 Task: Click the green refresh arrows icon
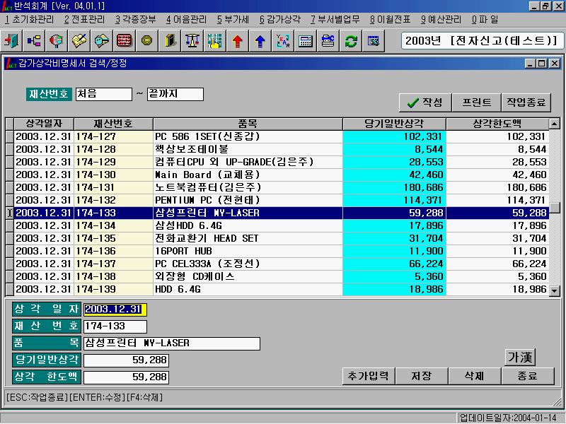point(350,41)
